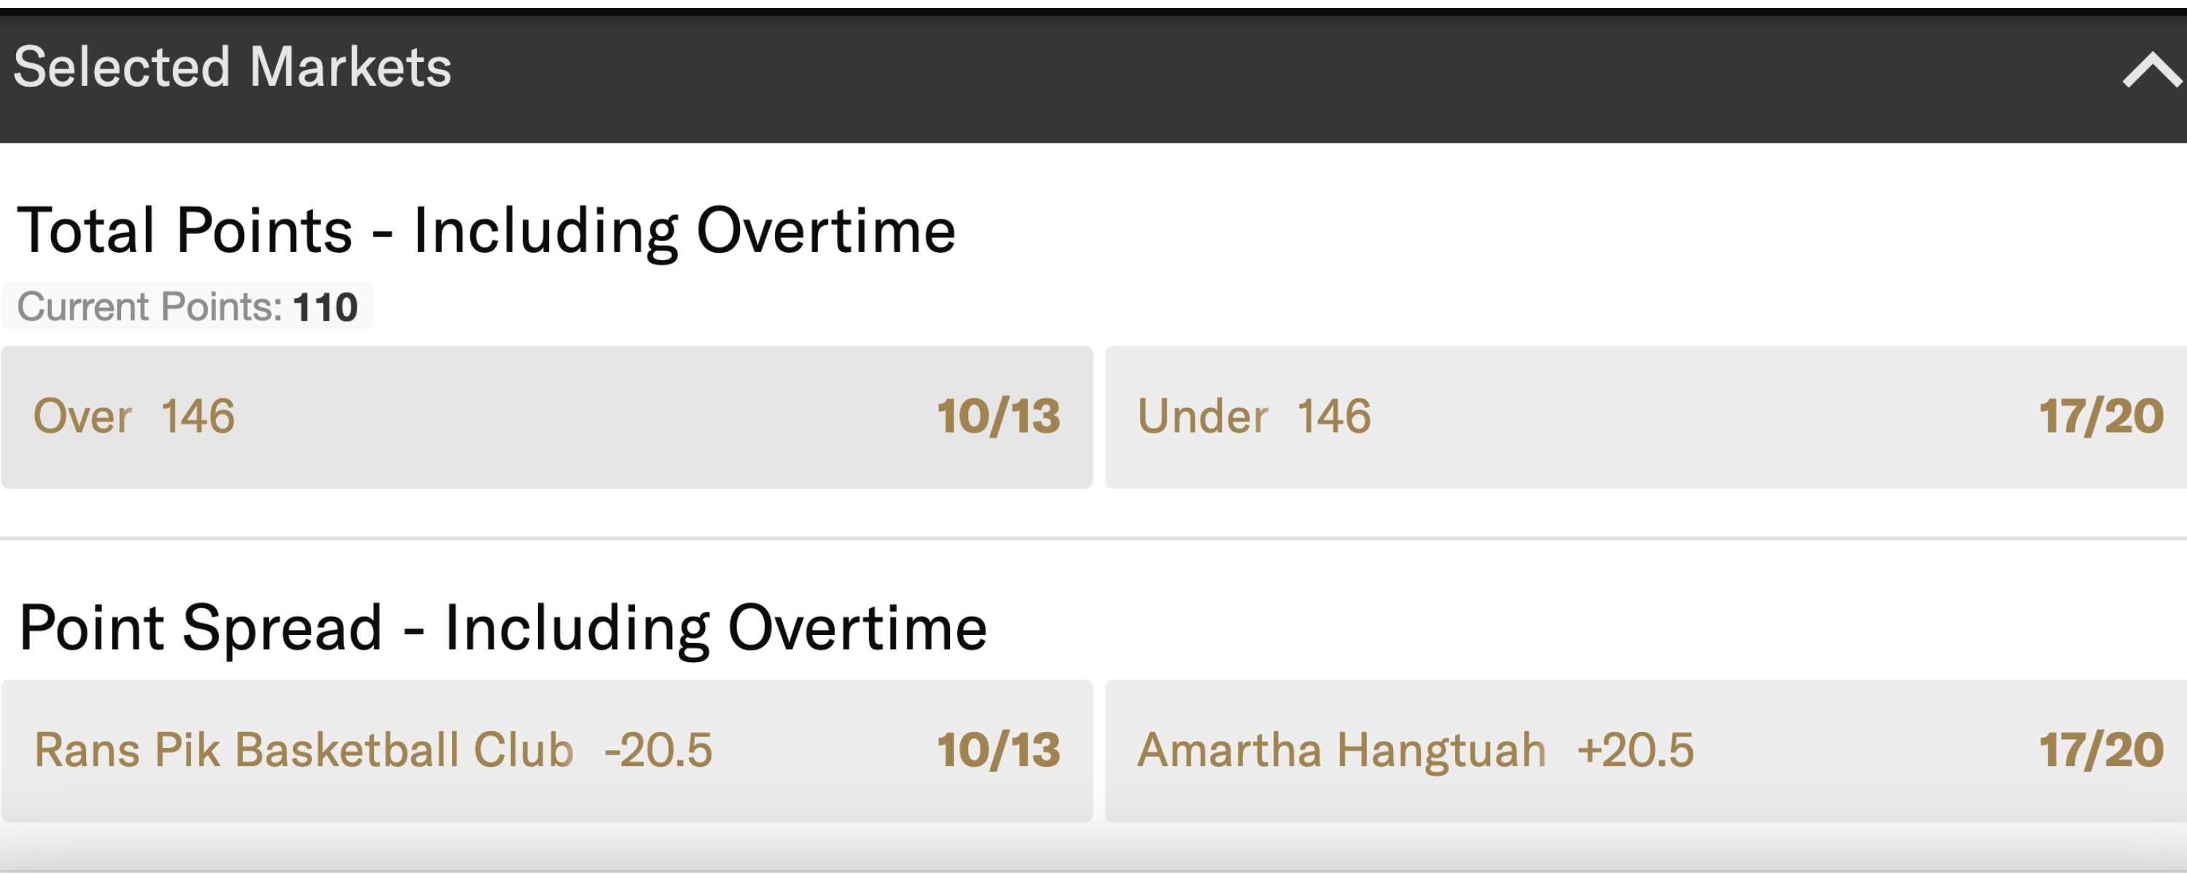The height and width of the screenshot is (874, 2187).
Task: Click the Amartha Hangtuah team name
Action: click(1341, 751)
